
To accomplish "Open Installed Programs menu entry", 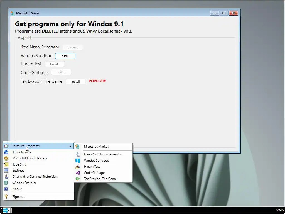I will pos(38,146).
